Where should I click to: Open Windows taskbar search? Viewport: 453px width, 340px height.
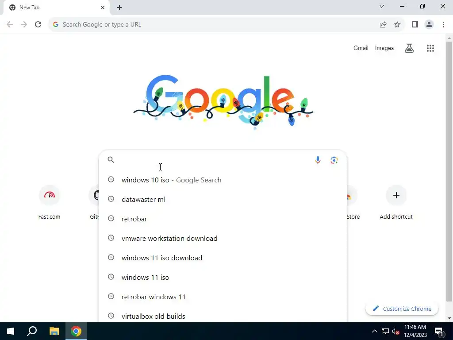click(x=32, y=331)
